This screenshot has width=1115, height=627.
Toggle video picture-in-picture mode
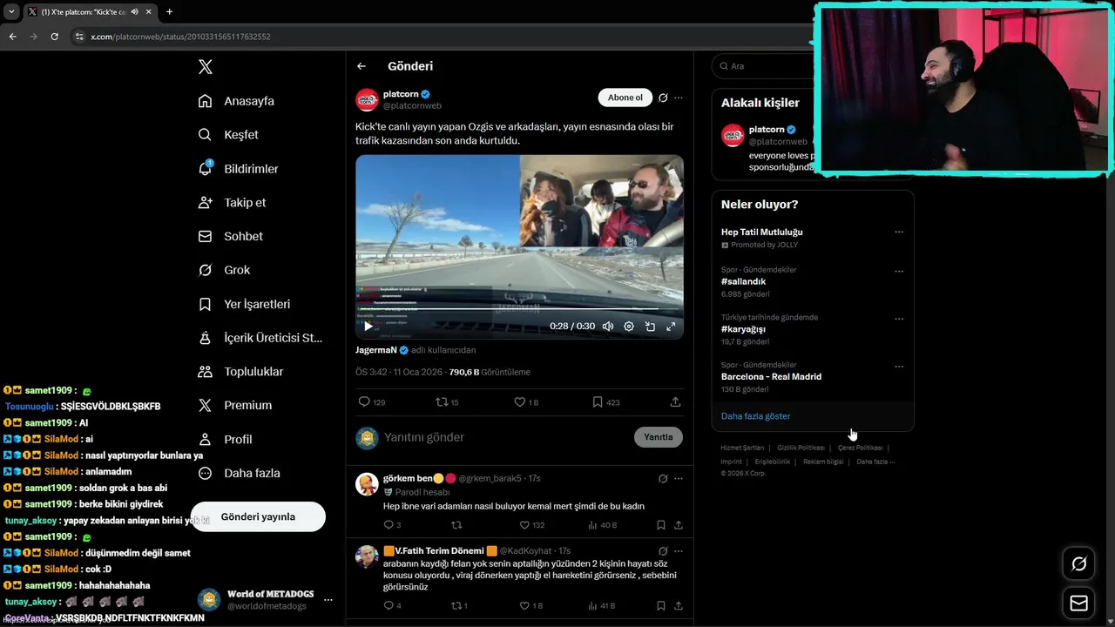pyautogui.click(x=650, y=327)
